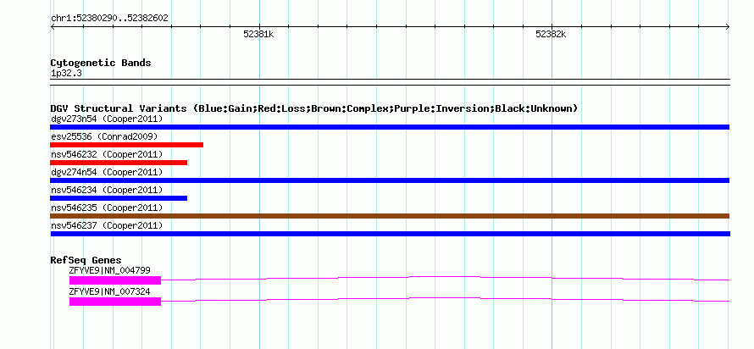Click the dgv274n54 (Cooper2011) label
The height and width of the screenshot is (349, 754).
coord(107,172)
